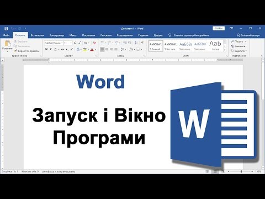Undo the last action
The image size is (265, 199).
(13, 29)
